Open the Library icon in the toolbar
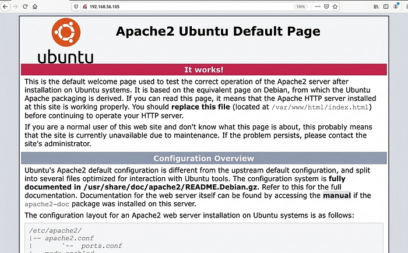The image size is (408, 253). [376, 6]
